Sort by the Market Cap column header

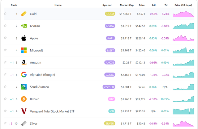pyautogui.click(x=127, y=5)
